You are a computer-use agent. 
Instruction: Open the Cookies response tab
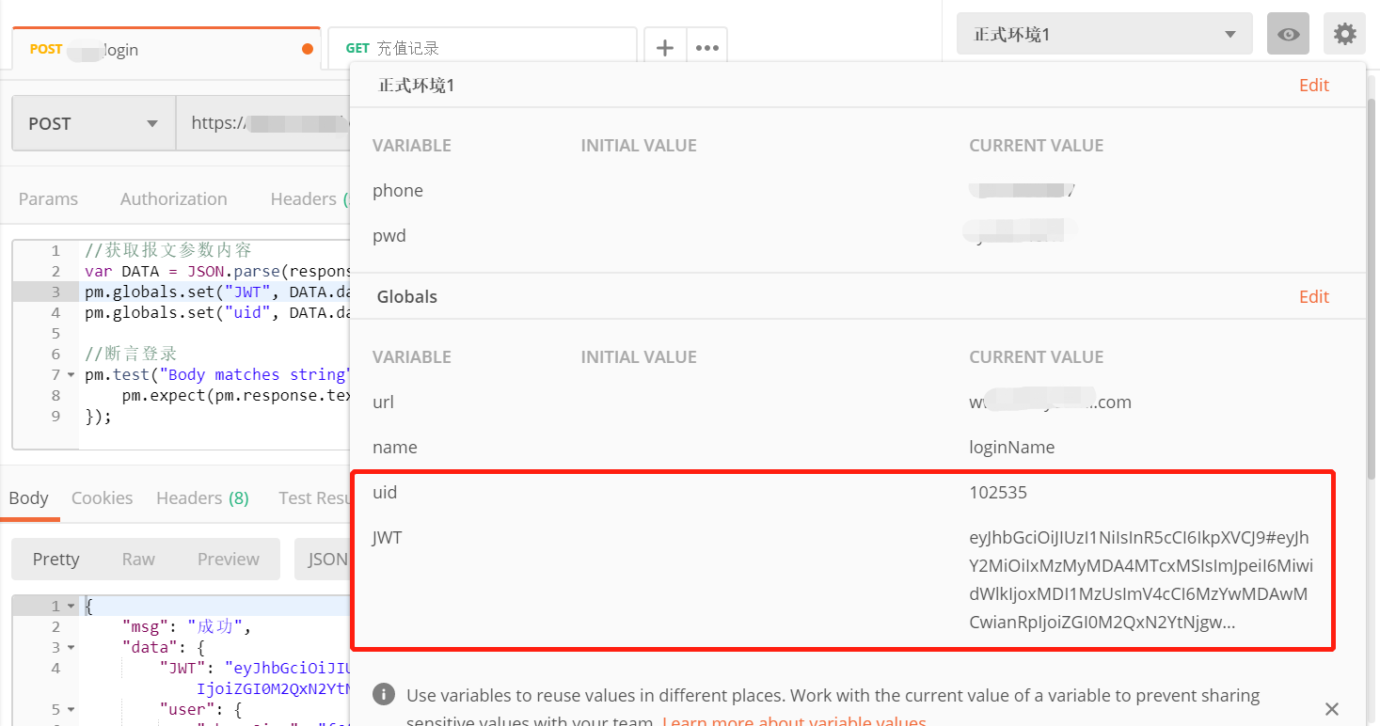102,497
